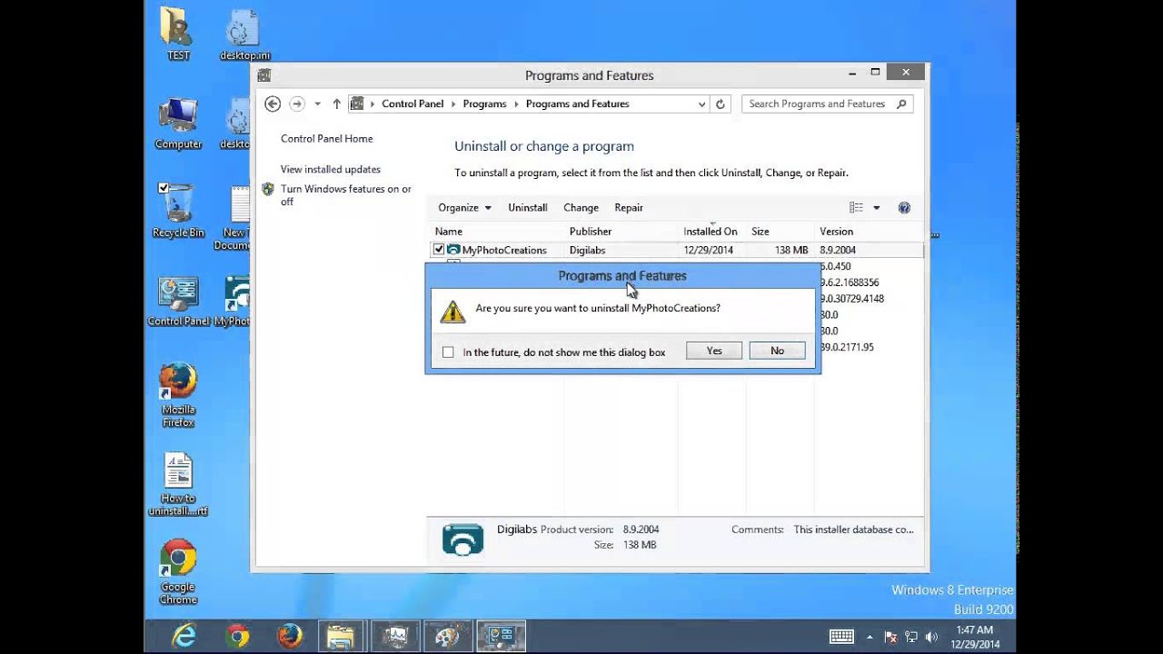Open the volume speaker icon
This screenshot has width=1163, height=654.
tap(931, 637)
